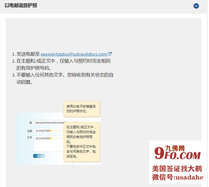Click the 微信号:usadahe watermark text
Viewport: 209px width, 187px height.
point(177,177)
